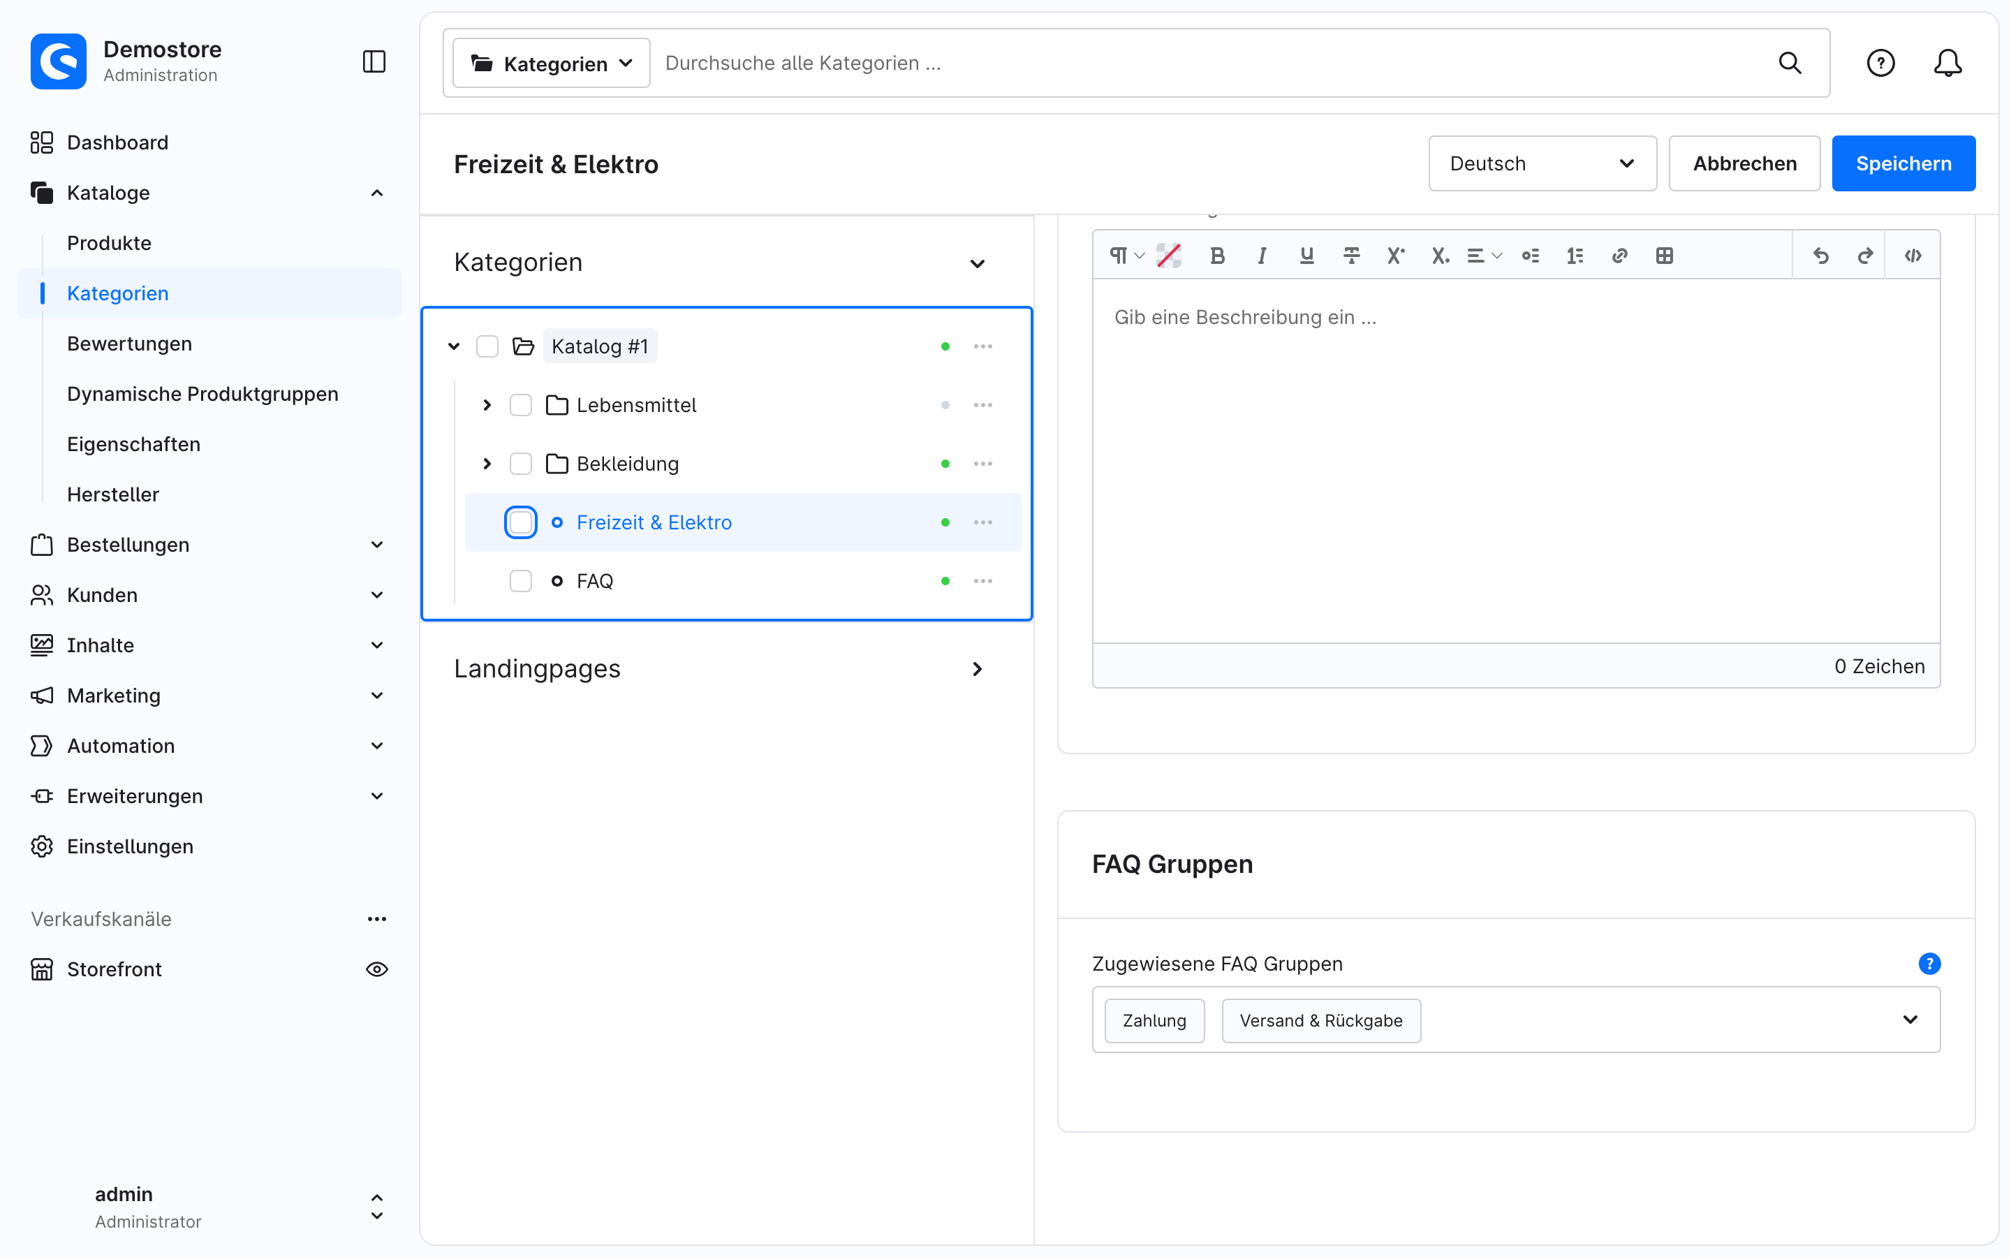Collapse the sidebar with panel icon
2011x1257 pixels.
(374, 61)
